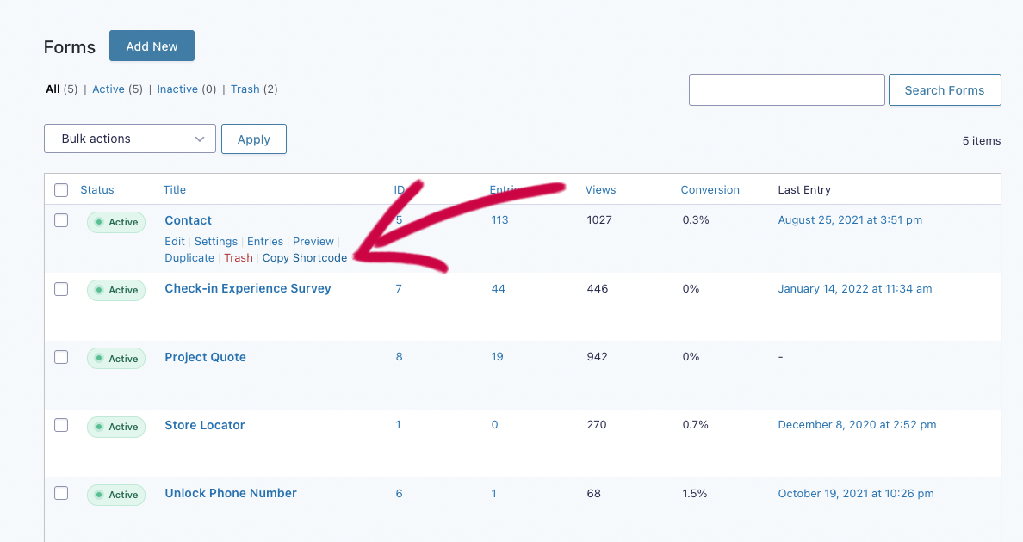Image resolution: width=1023 pixels, height=542 pixels.
Task: Filter forms by All
Action: [53, 89]
